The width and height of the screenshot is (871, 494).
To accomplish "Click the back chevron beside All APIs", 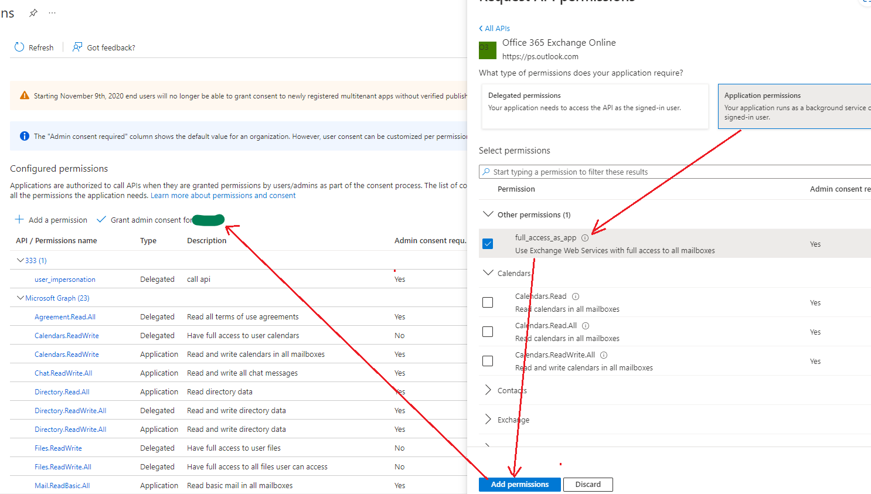I will coord(481,28).
